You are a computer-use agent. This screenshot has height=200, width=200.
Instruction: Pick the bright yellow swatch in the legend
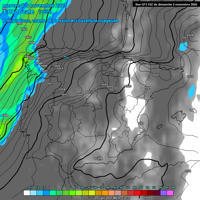[x=92, y=193]
